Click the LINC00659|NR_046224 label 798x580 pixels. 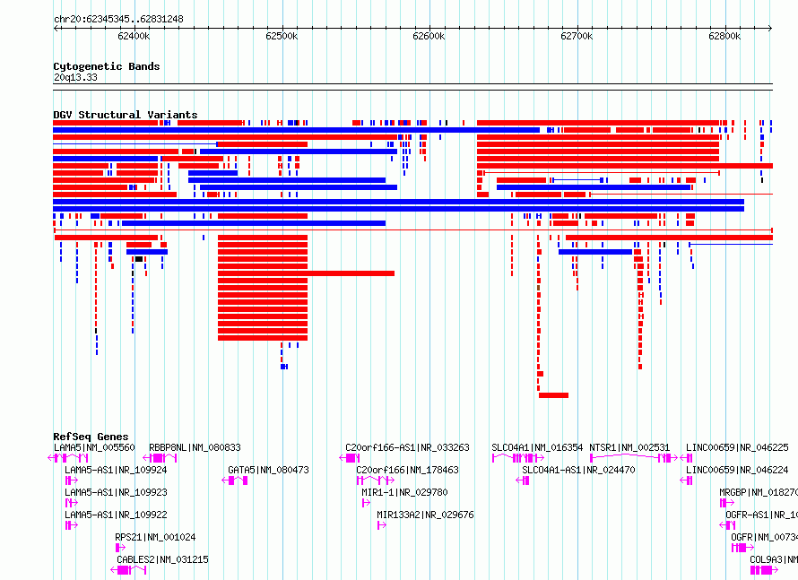737,470
